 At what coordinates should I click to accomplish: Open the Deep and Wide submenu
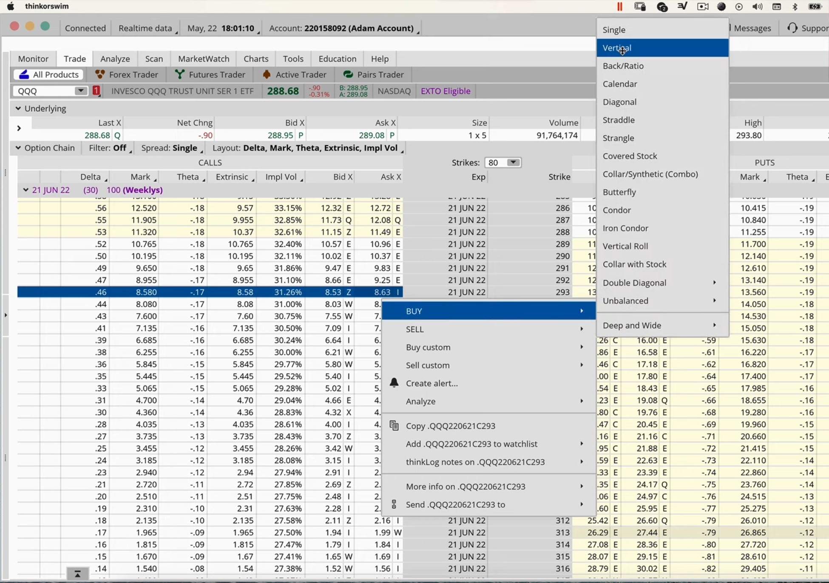pyautogui.click(x=662, y=325)
